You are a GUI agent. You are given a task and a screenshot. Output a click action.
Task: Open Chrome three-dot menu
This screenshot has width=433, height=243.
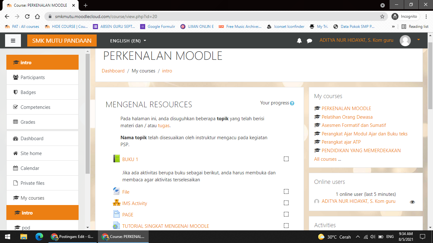[x=426, y=16]
